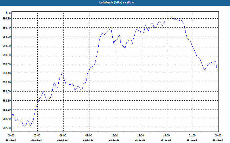Click the 12:00 time axis label
The image size is (230, 143).
click(x=115, y=136)
